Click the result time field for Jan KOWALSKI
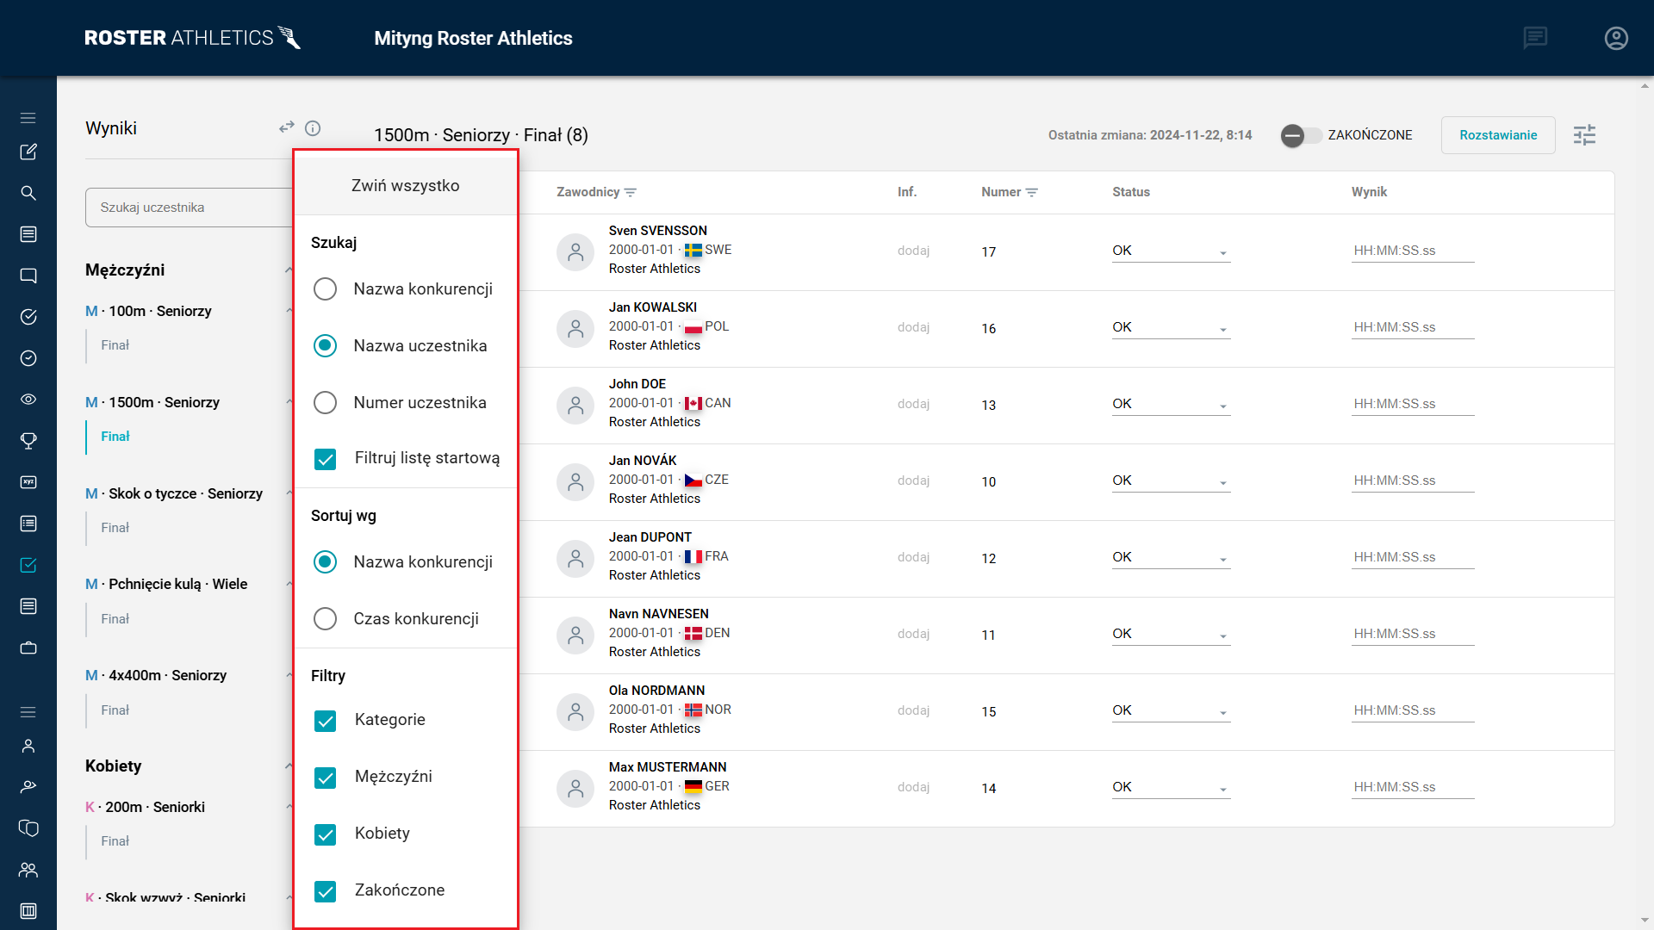The image size is (1654, 930). [x=1412, y=327]
